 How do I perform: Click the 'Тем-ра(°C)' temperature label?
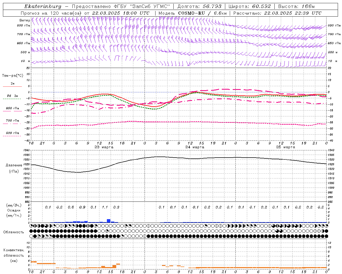click(13, 76)
